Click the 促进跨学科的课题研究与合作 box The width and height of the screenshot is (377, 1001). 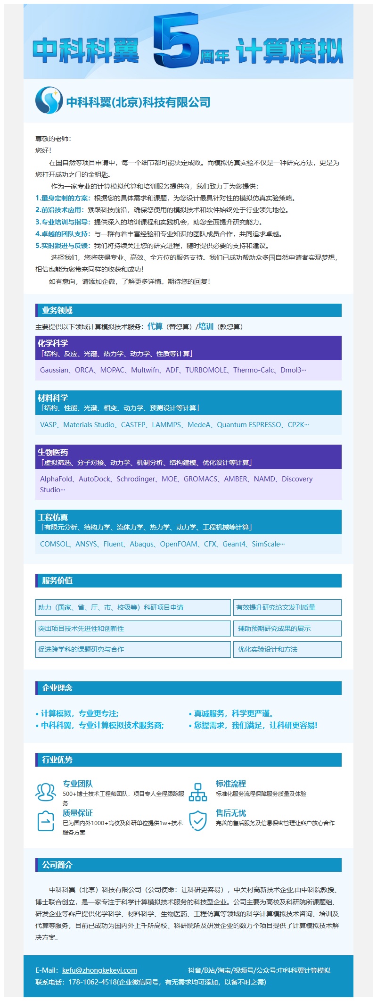pyautogui.click(x=133, y=649)
